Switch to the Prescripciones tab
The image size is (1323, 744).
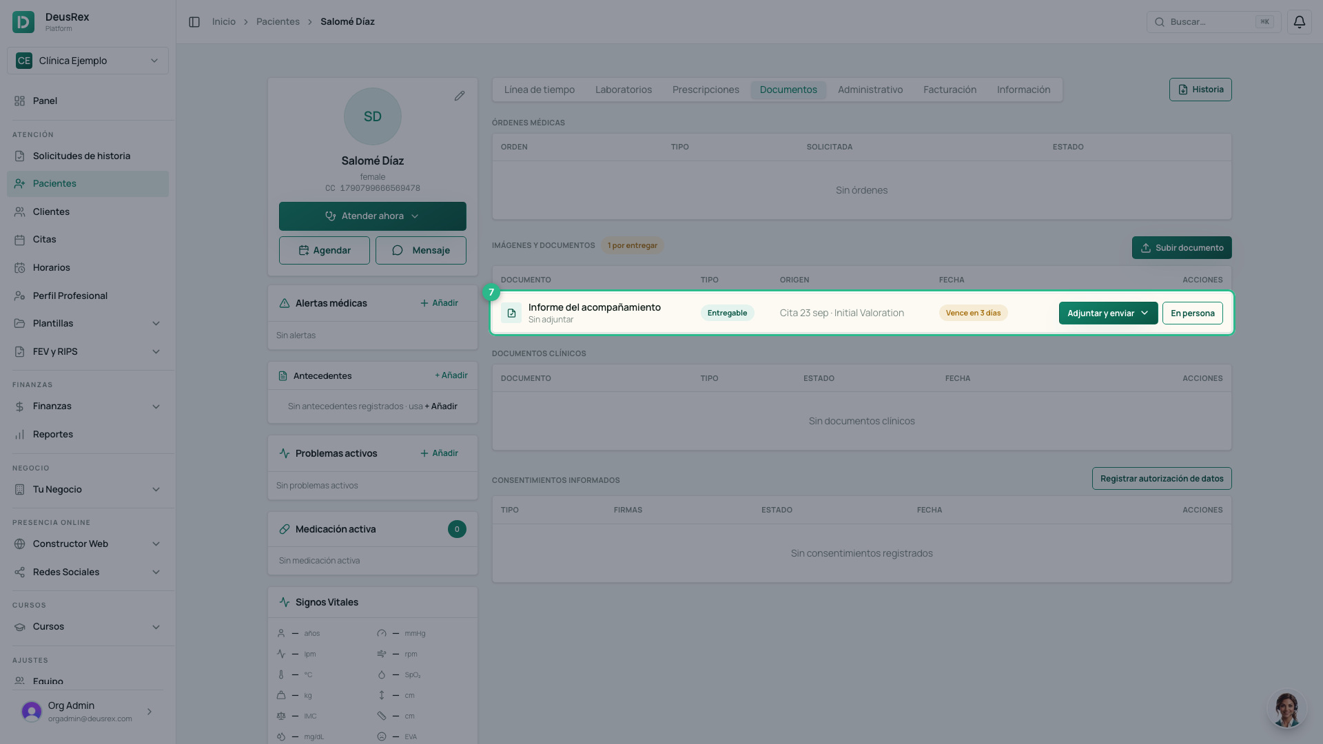706,90
